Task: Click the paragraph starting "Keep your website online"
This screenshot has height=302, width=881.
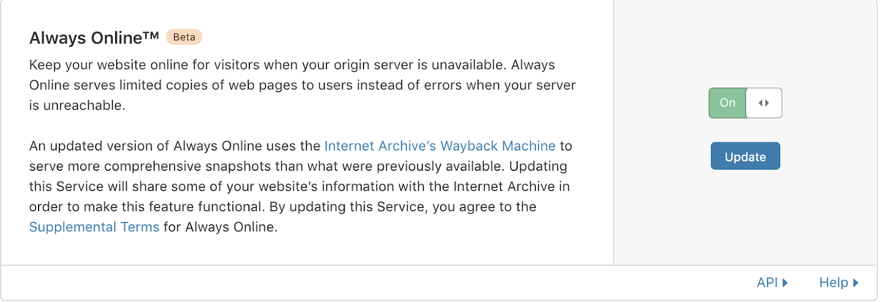Action: [x=292, y=65]
